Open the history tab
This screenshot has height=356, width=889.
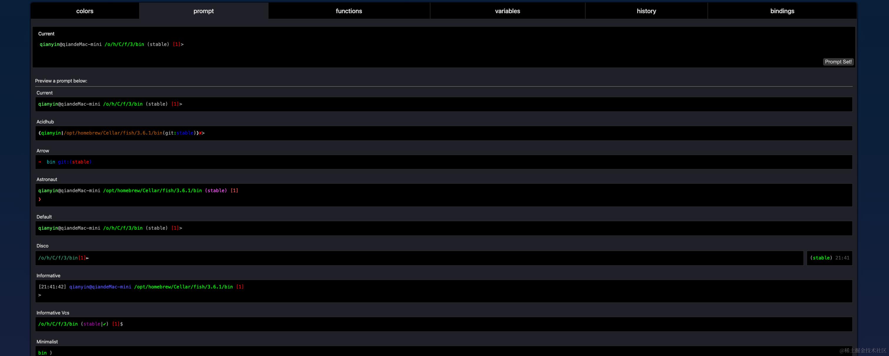646,11
